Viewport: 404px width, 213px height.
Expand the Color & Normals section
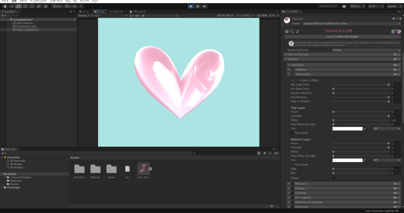point(298,54)
